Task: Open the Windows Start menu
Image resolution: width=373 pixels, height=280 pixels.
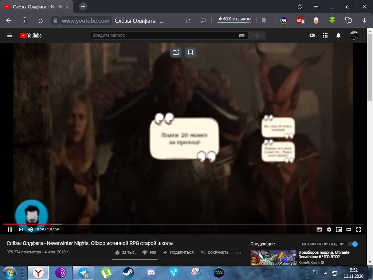Action: (x=9, y=273)
